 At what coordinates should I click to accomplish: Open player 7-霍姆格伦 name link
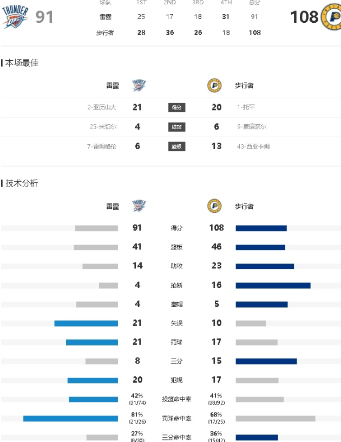click(102, 146)
